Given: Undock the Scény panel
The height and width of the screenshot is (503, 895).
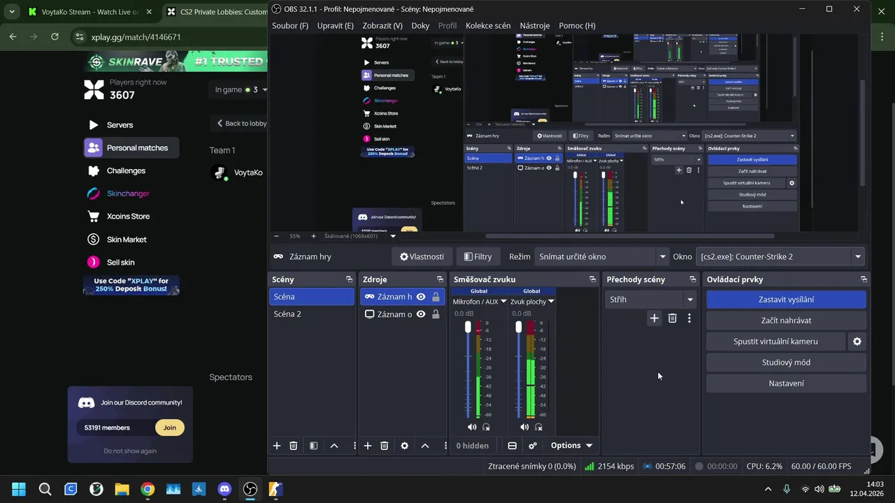Looking at the screenshot, I should tap(349, 279).
